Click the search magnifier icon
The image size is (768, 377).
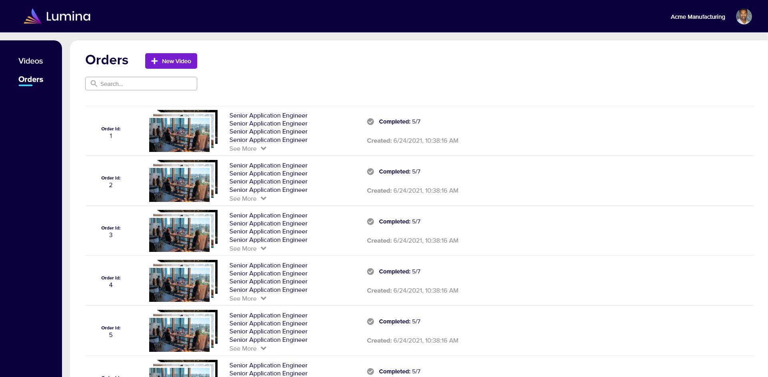[94, 84]
